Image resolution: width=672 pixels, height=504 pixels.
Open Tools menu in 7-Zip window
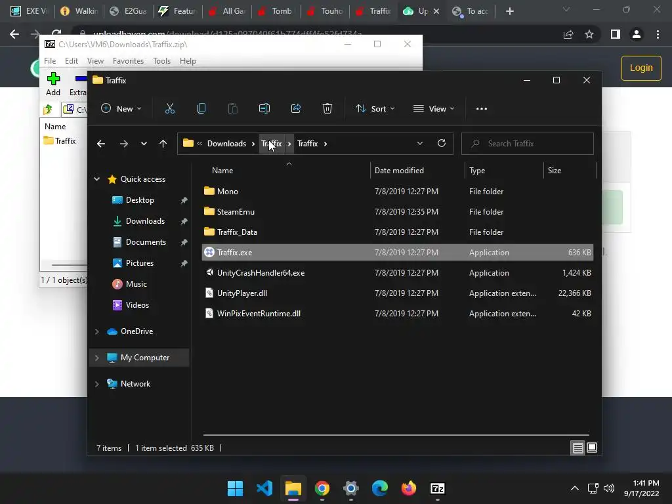click(161, 61)
